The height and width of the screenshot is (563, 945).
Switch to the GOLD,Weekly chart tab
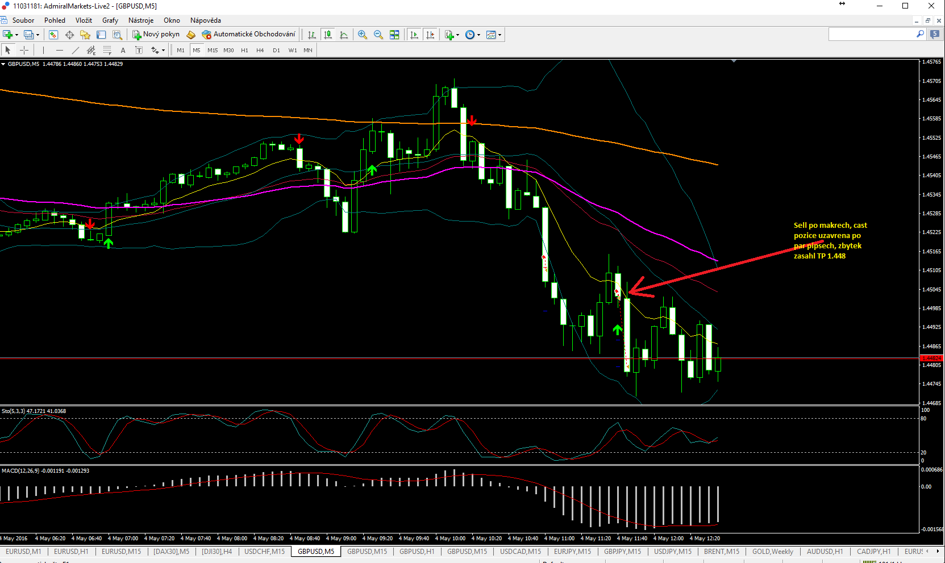pos(772,552)
